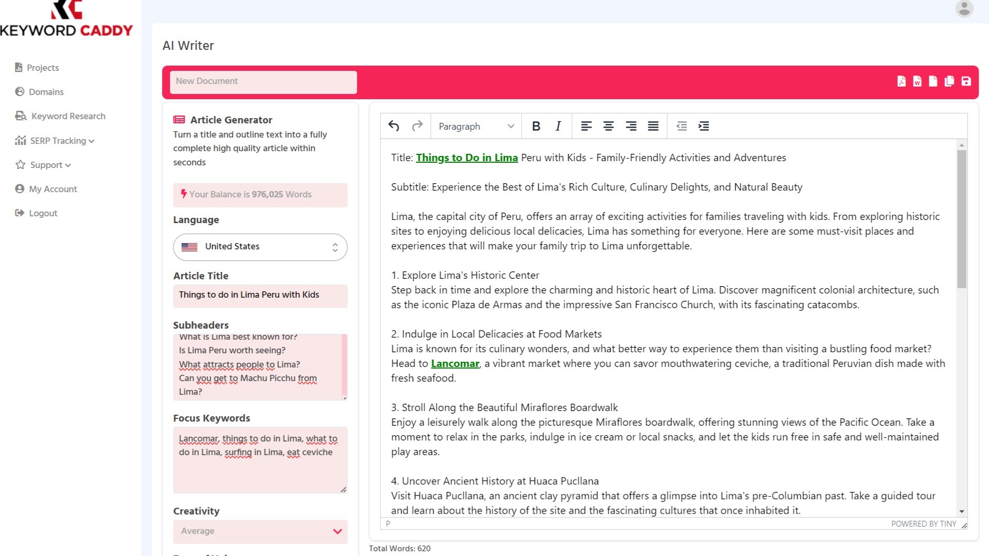
Task: Click the 'Total Words: 620' counter
Action: pos(400,549)
